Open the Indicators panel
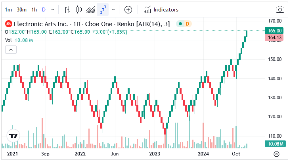This screenshot has height=161, width=289. 161,9
